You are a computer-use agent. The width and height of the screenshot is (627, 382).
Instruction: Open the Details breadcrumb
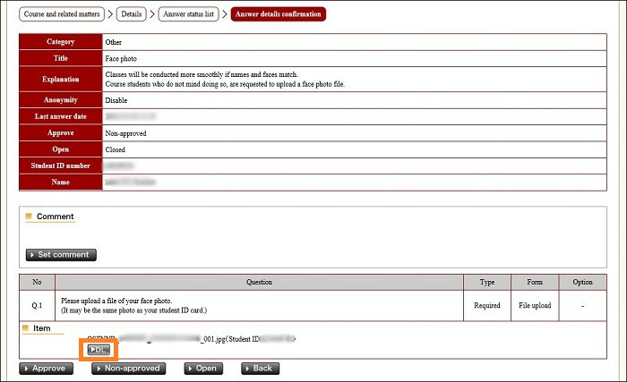point(131,13)
